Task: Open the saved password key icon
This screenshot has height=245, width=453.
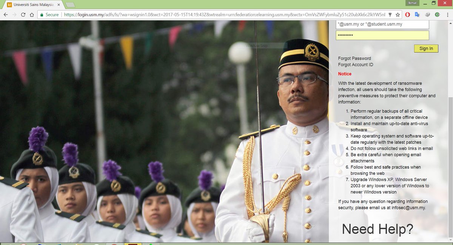Action: pyautogui.click(x=390, y=15)
